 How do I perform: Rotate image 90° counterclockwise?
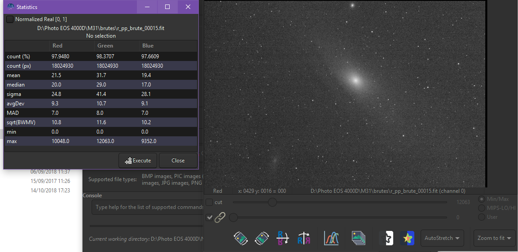241,238
